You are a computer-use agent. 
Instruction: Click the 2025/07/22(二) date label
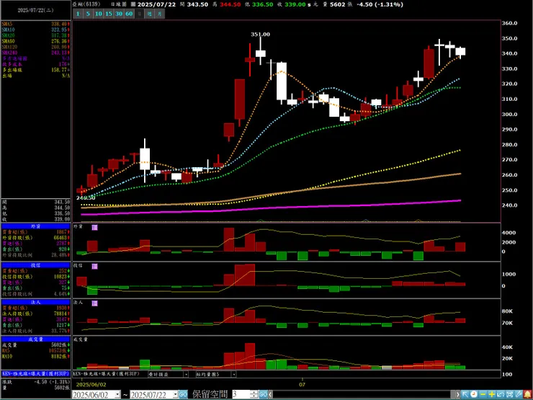pyautogui.click(x=36, y=11)
